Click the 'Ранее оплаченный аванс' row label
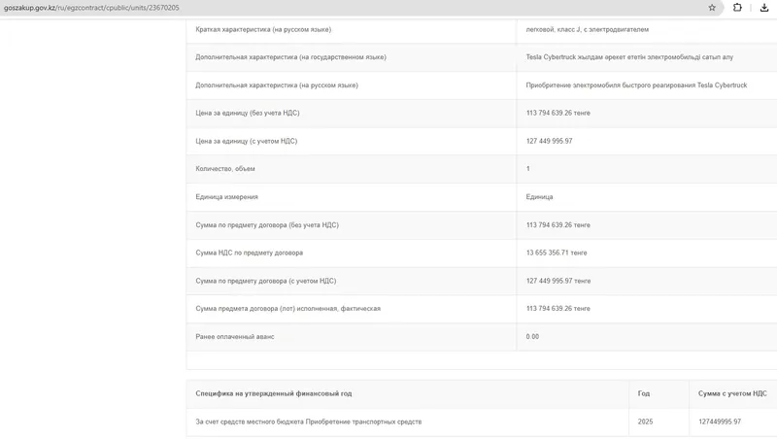 235,337
